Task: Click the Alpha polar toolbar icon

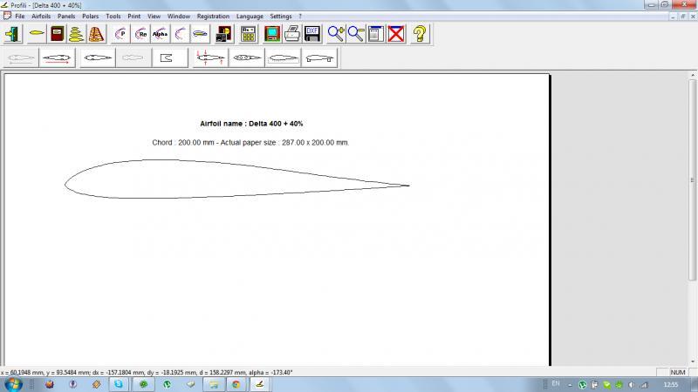Action: click(x=161, y=34)
